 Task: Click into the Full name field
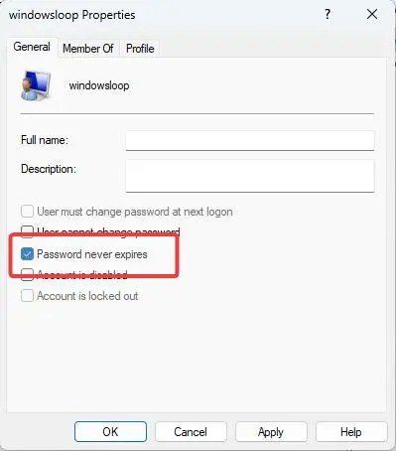click(250, 140)
